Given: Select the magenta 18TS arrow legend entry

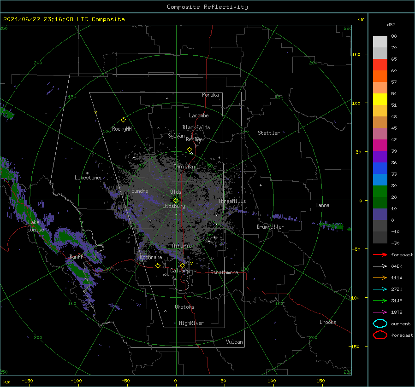Looking at the screenshot, I should [380, 312].
